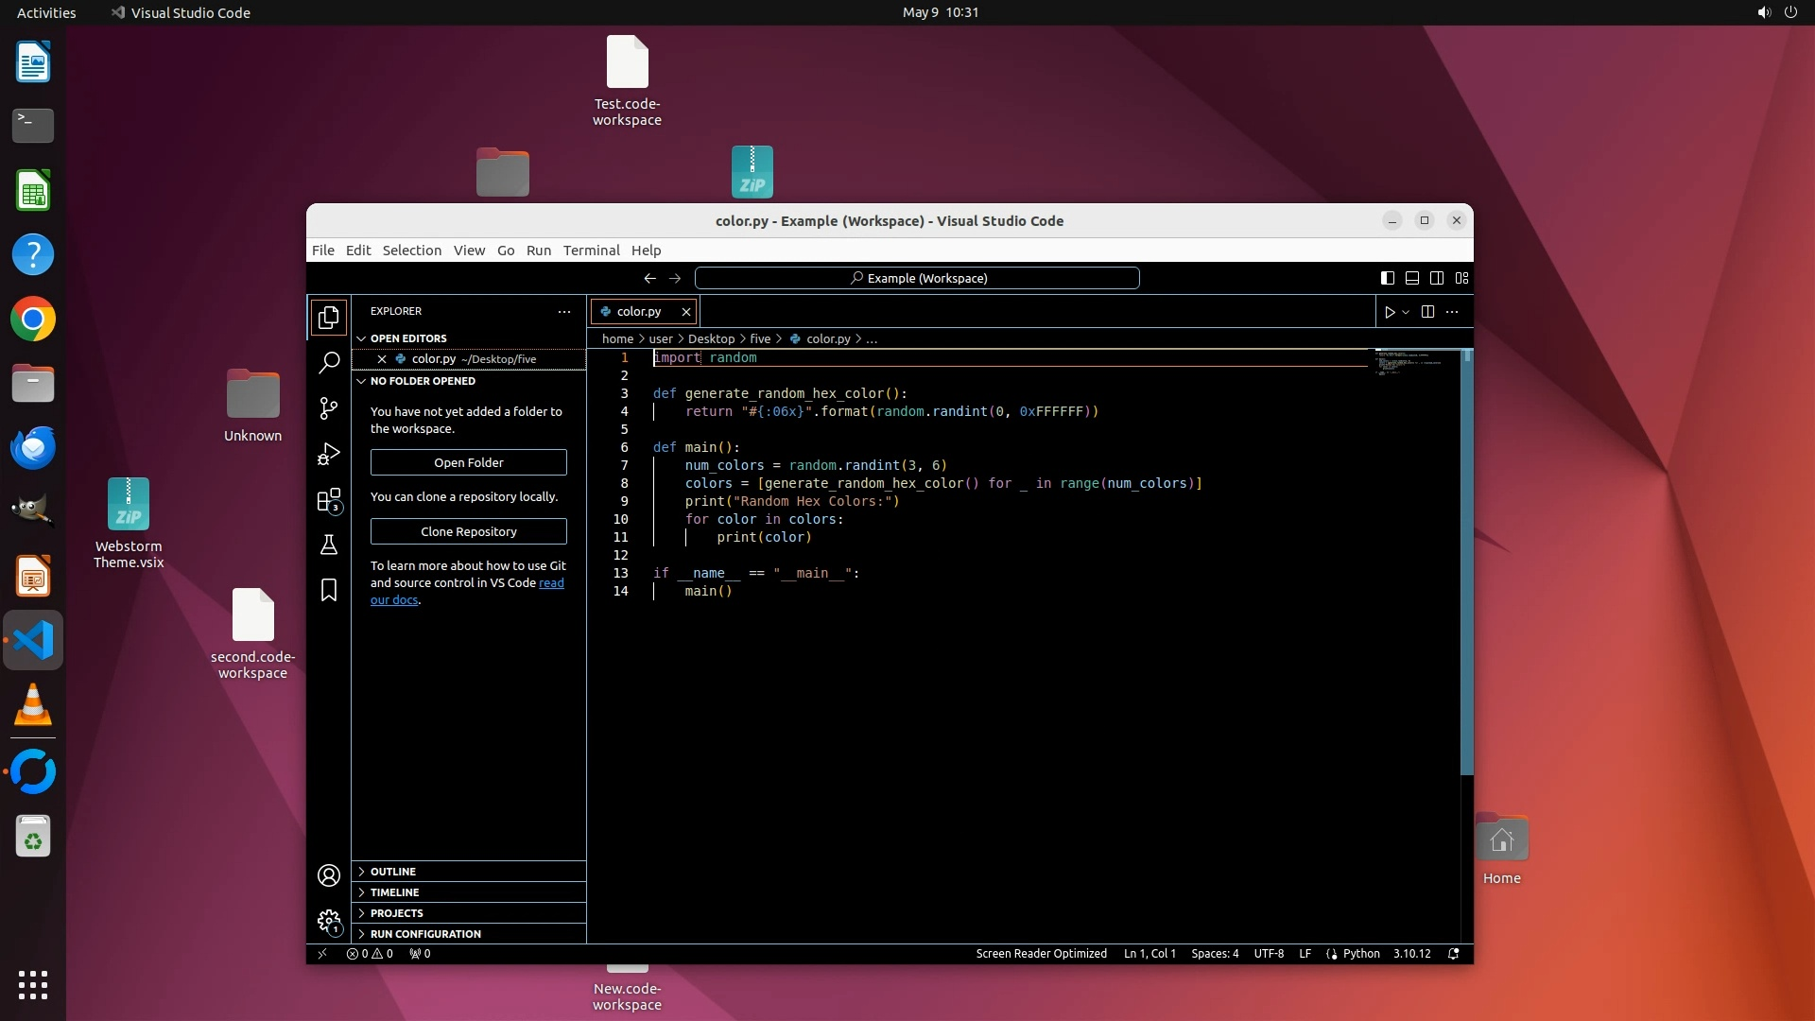The image size is (1815, 1021).
Task: Open the Source Control view
Action: [x=328, y=408]
